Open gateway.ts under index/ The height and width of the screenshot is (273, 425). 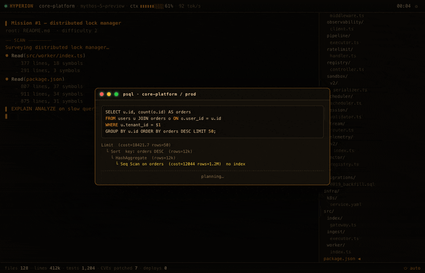click(343, 225)
